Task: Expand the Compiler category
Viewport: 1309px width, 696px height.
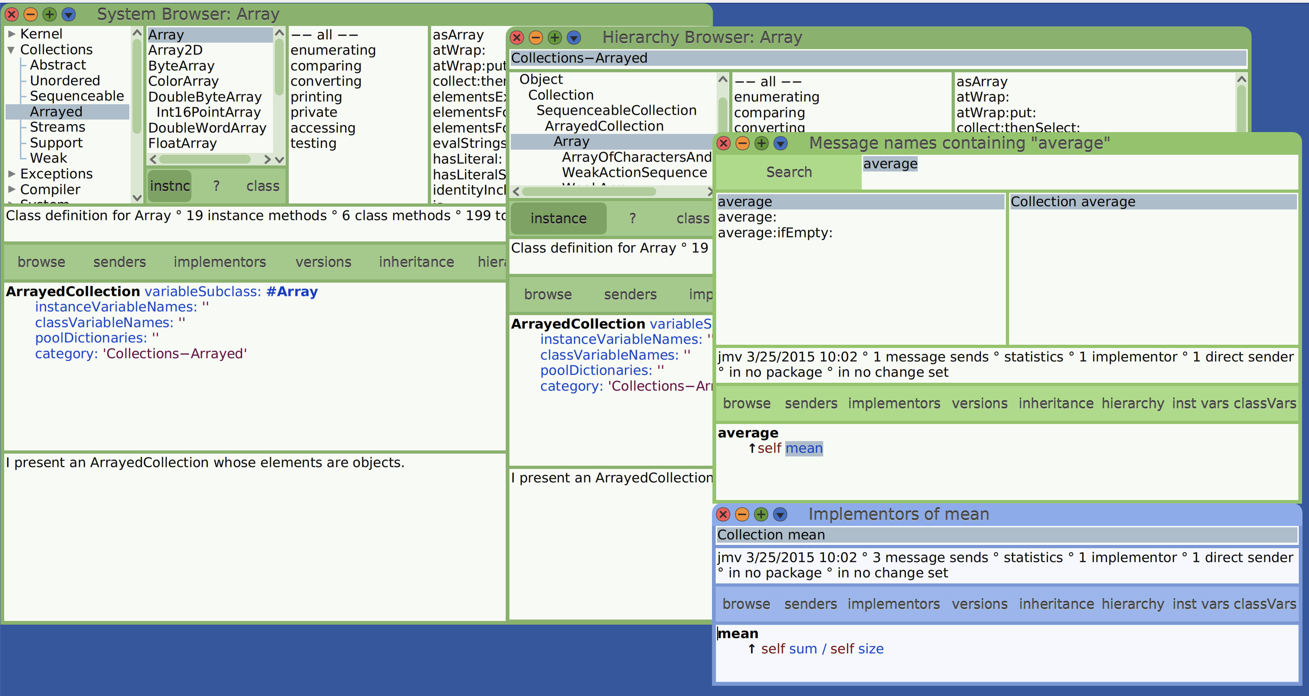Action: (x=11, y=190)
